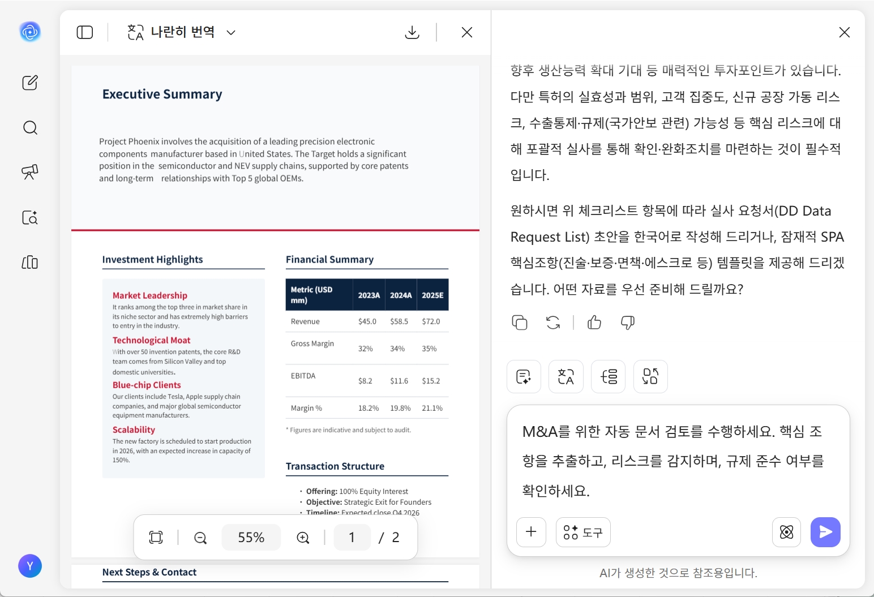Adjust the 55% zoom level control

tap(251, 537)
